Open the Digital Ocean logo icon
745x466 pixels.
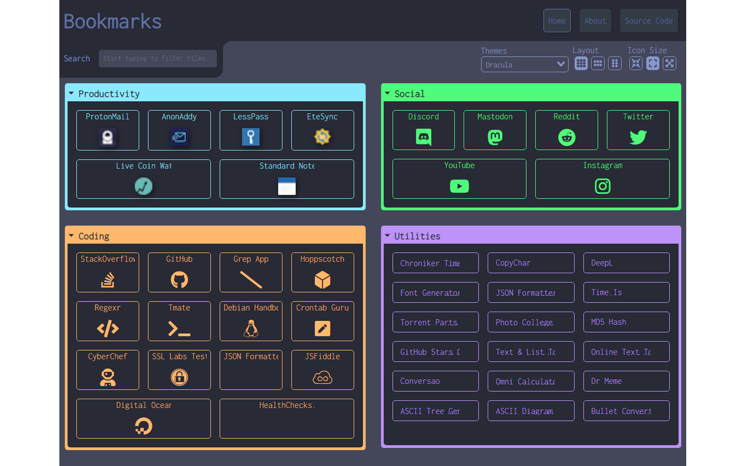(143, 426)
